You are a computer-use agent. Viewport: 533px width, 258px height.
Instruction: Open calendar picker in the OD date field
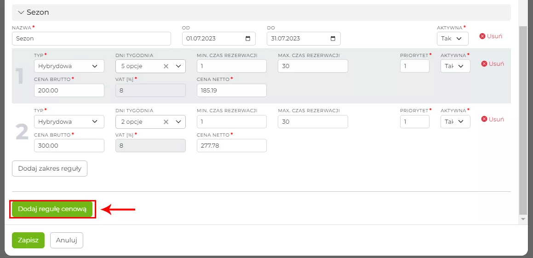point(248,39)
